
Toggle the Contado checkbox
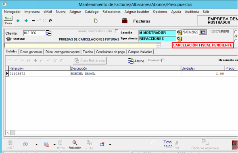coord(163,60)
